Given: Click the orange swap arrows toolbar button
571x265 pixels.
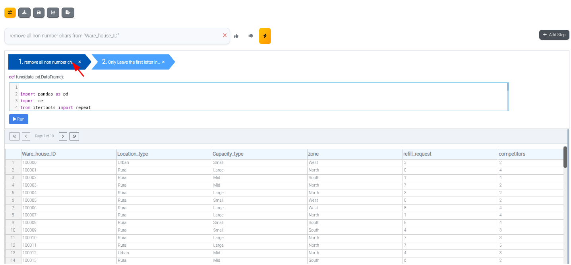Looking at the screenshot, I should pos(10,13).
